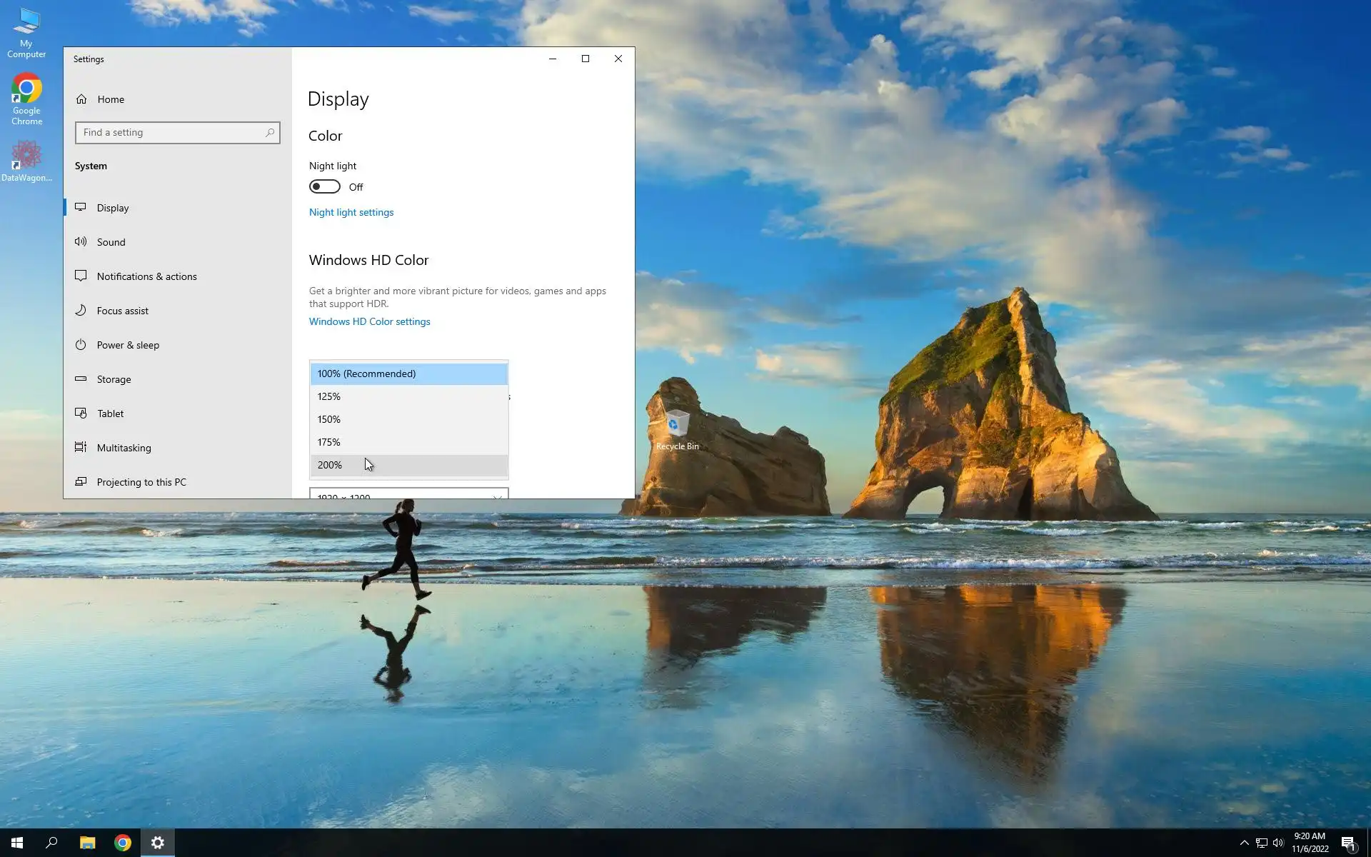Click the Power & sleep icon
This screenshot has width=1371, height=857.
[81, 344]
